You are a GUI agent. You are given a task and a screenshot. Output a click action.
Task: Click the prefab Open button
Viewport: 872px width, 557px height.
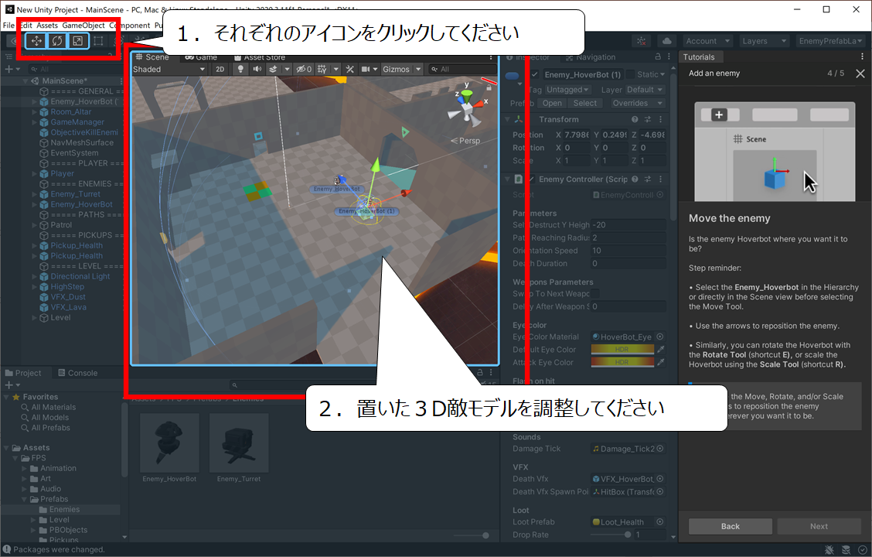[x=552, y=103]
